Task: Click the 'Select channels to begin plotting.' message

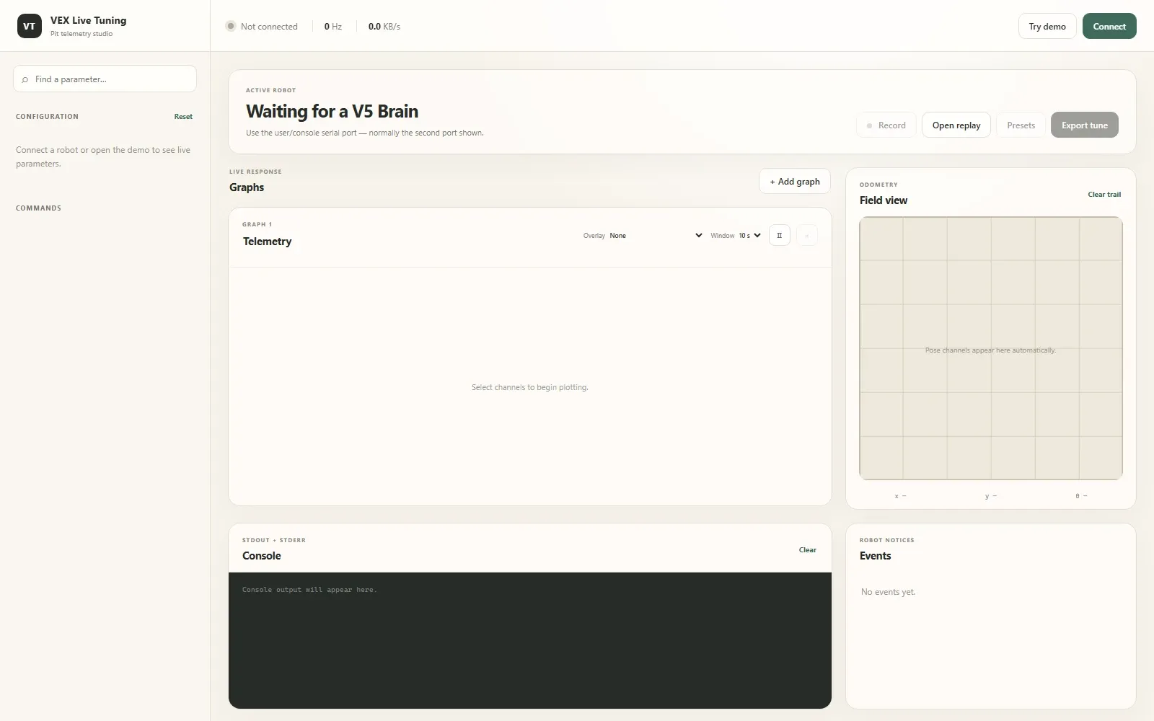Action: pyautogui.click(x=530, y=387)
